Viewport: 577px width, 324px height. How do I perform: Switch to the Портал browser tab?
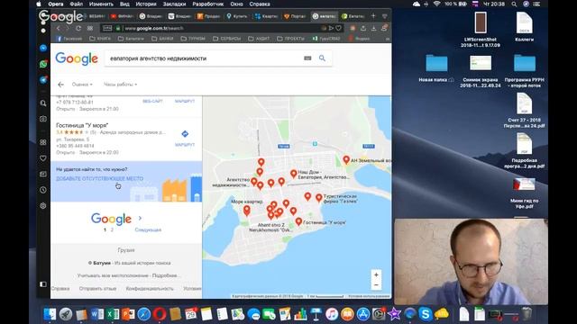[x=295, y=16]
